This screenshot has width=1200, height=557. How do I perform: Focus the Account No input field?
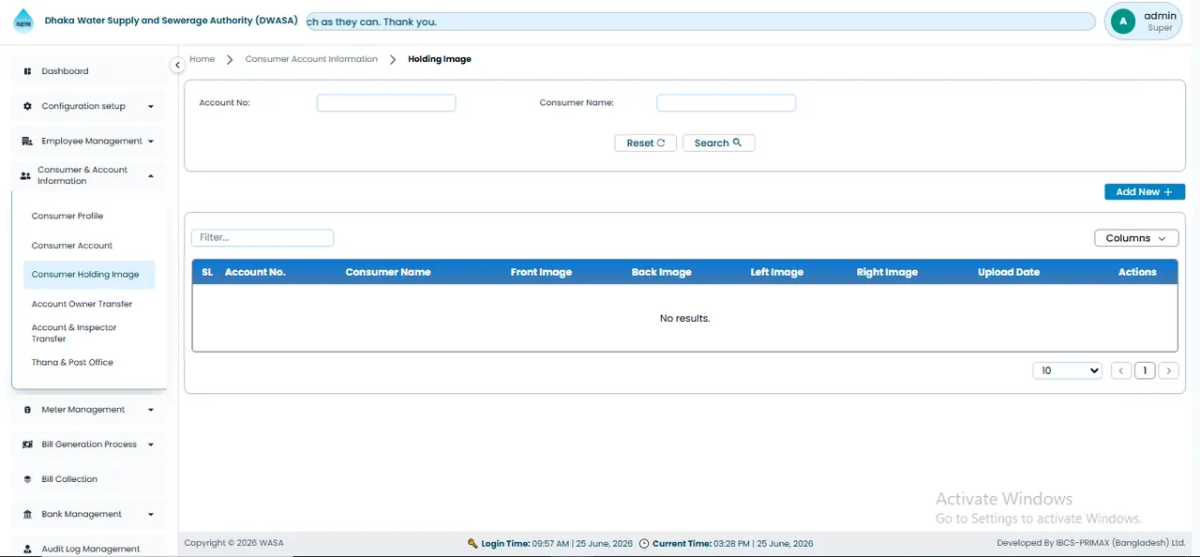coord(386,103)
